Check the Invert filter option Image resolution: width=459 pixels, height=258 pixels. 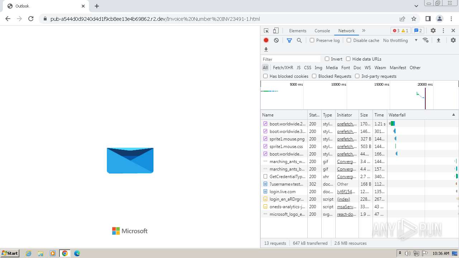[x=327, y=59]
